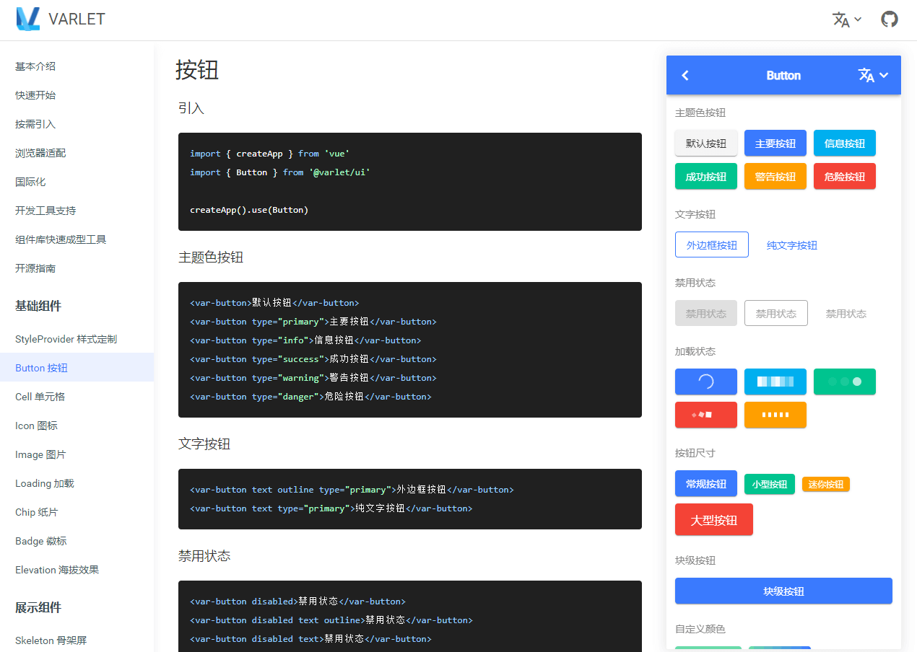Click the 常规按钮 button

(x=706, y=483)
